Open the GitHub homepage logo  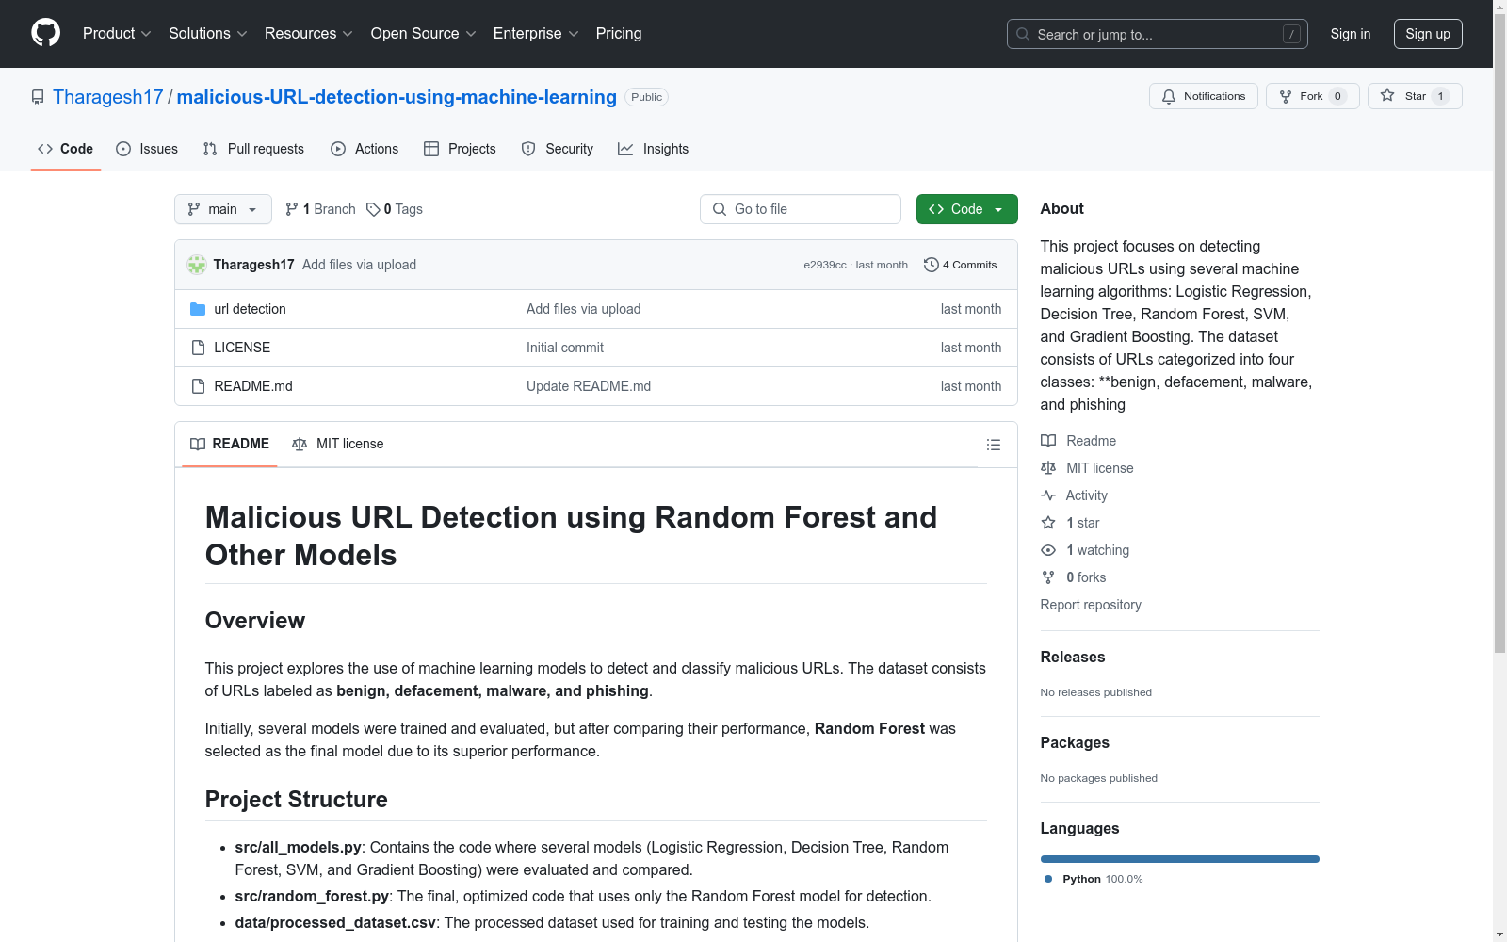click(45, 33)
